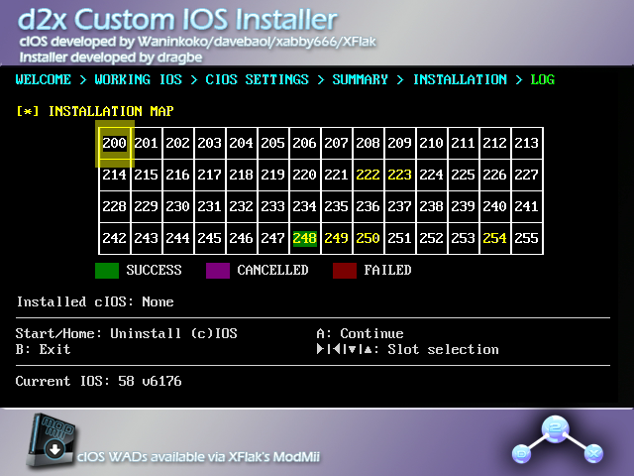Viewport: 634px width, 476px height.
Task: Select green installed slot 248
Action: (304, 239)
